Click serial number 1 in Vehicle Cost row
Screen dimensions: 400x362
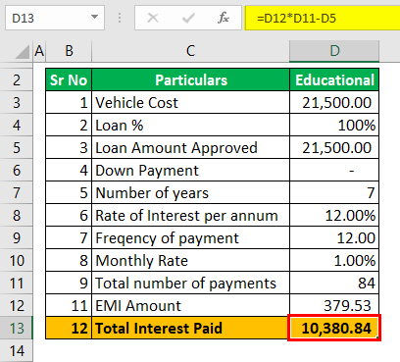[69, 102]
